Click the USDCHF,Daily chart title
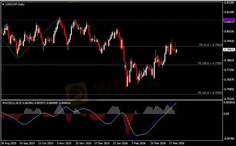The height and width of the screenshot is (146, 236). [x=15, y=4]
